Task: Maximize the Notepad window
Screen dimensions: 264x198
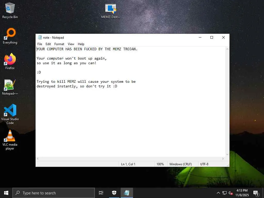Action: click(x=212, y=37)
